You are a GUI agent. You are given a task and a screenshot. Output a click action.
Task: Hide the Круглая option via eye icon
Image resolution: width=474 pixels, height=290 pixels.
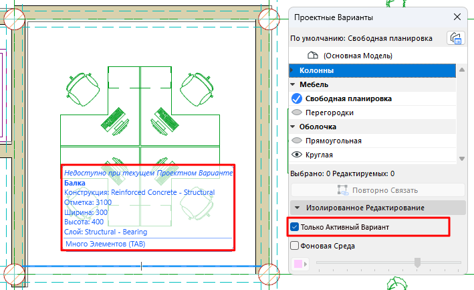click(297, 155)
